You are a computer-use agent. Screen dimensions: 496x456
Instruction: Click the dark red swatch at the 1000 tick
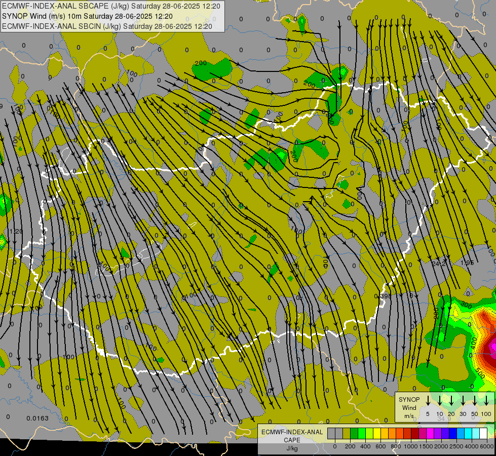click(415, 433)
